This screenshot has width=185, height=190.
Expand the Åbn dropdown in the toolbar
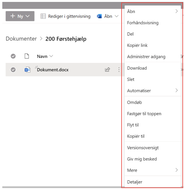pos(117,16)
